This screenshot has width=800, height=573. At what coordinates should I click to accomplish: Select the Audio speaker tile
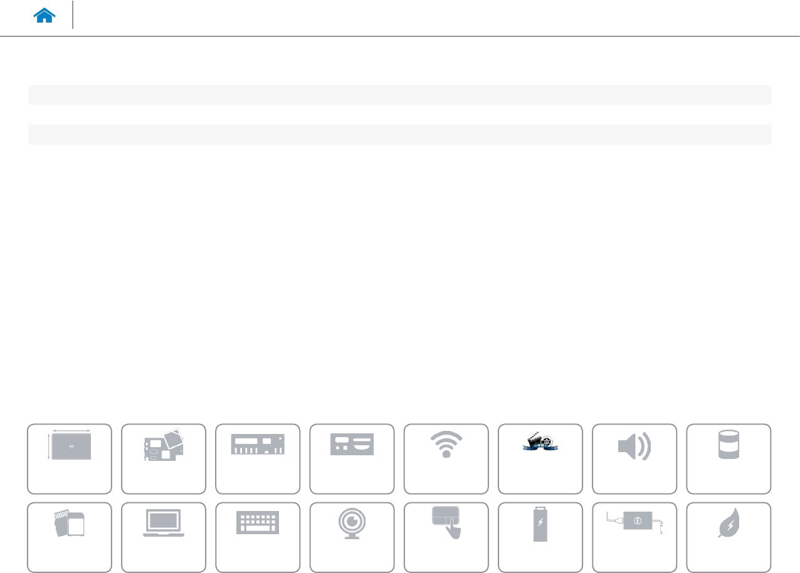tap(634, 459)
